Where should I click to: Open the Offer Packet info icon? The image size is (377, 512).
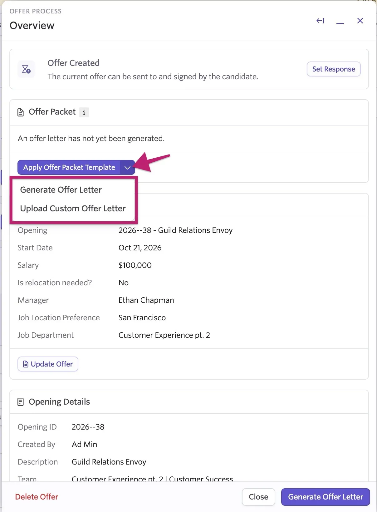(84, 112)
